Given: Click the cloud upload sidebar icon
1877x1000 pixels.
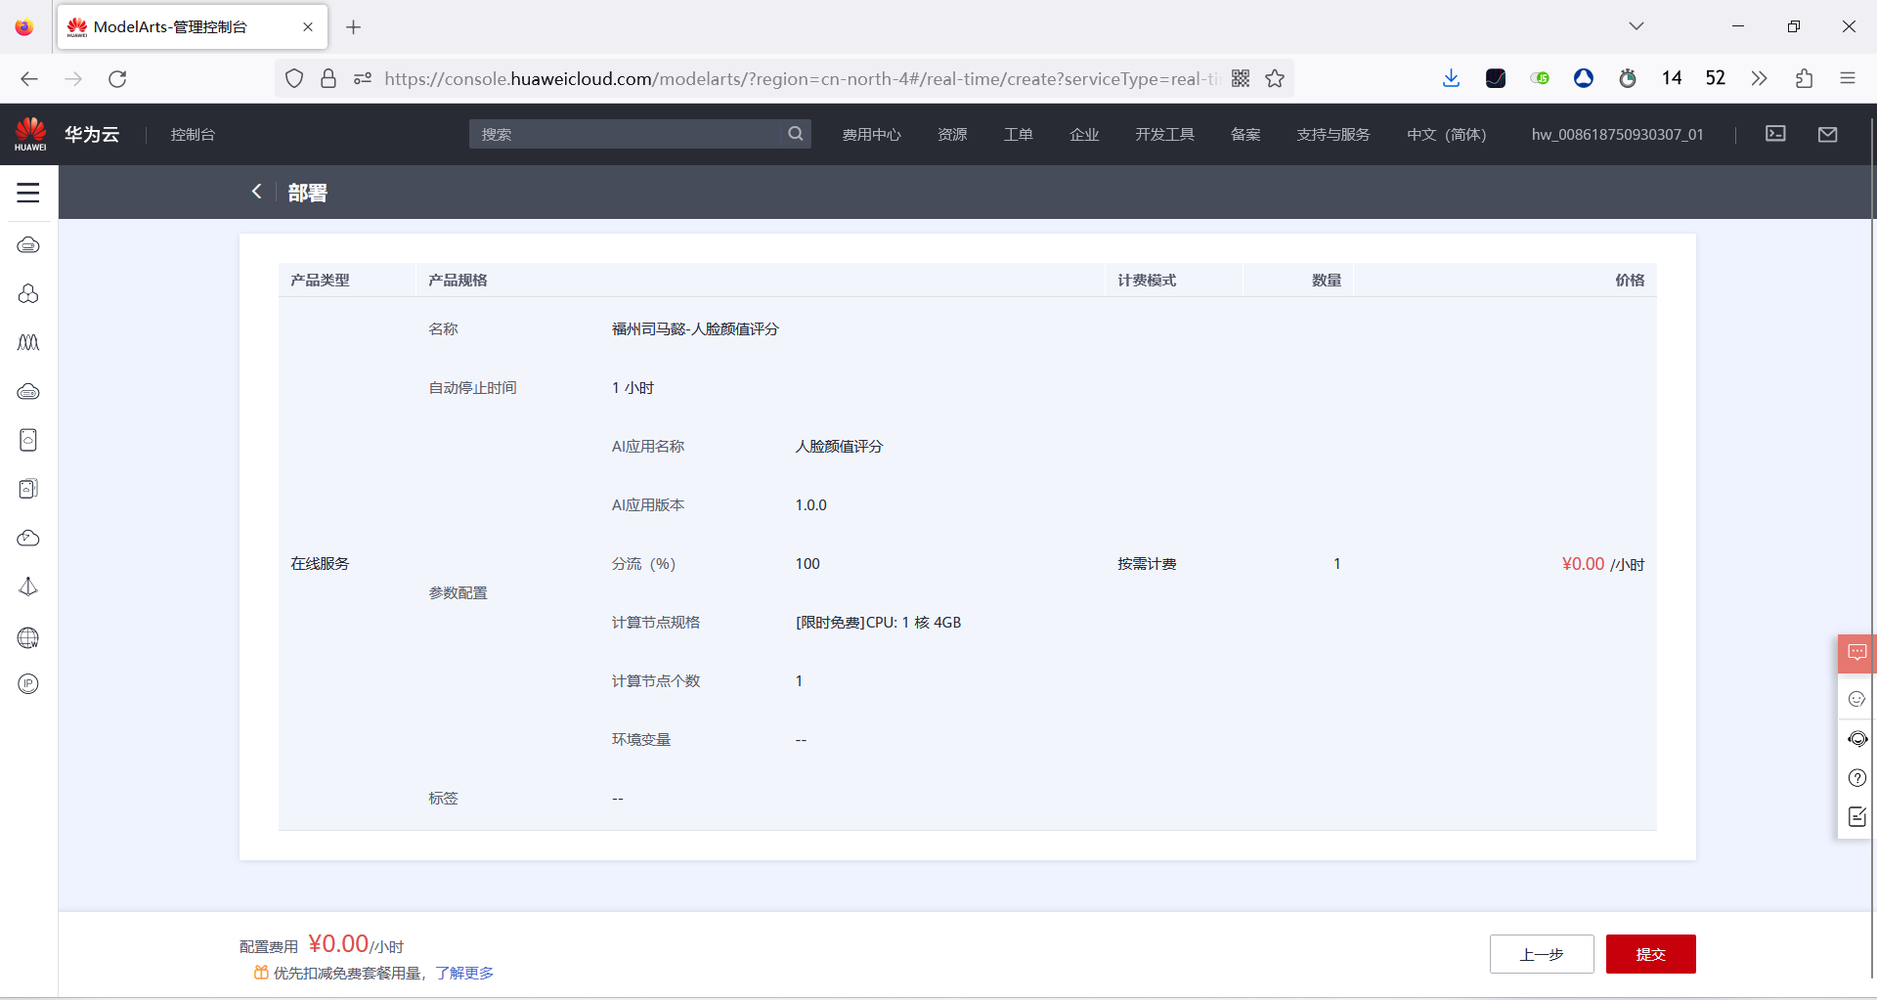Looking at the screenshot, I should tap(28, 538).
